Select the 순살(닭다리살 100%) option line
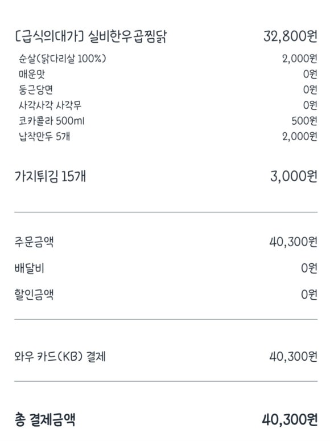The image size is (330, 441). pyautogui.click(x=63, y=59)
